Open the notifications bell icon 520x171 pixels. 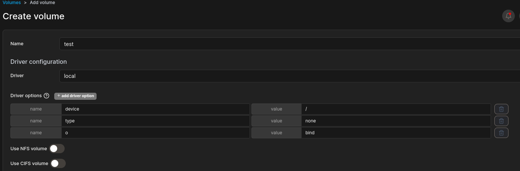[508, 16]
